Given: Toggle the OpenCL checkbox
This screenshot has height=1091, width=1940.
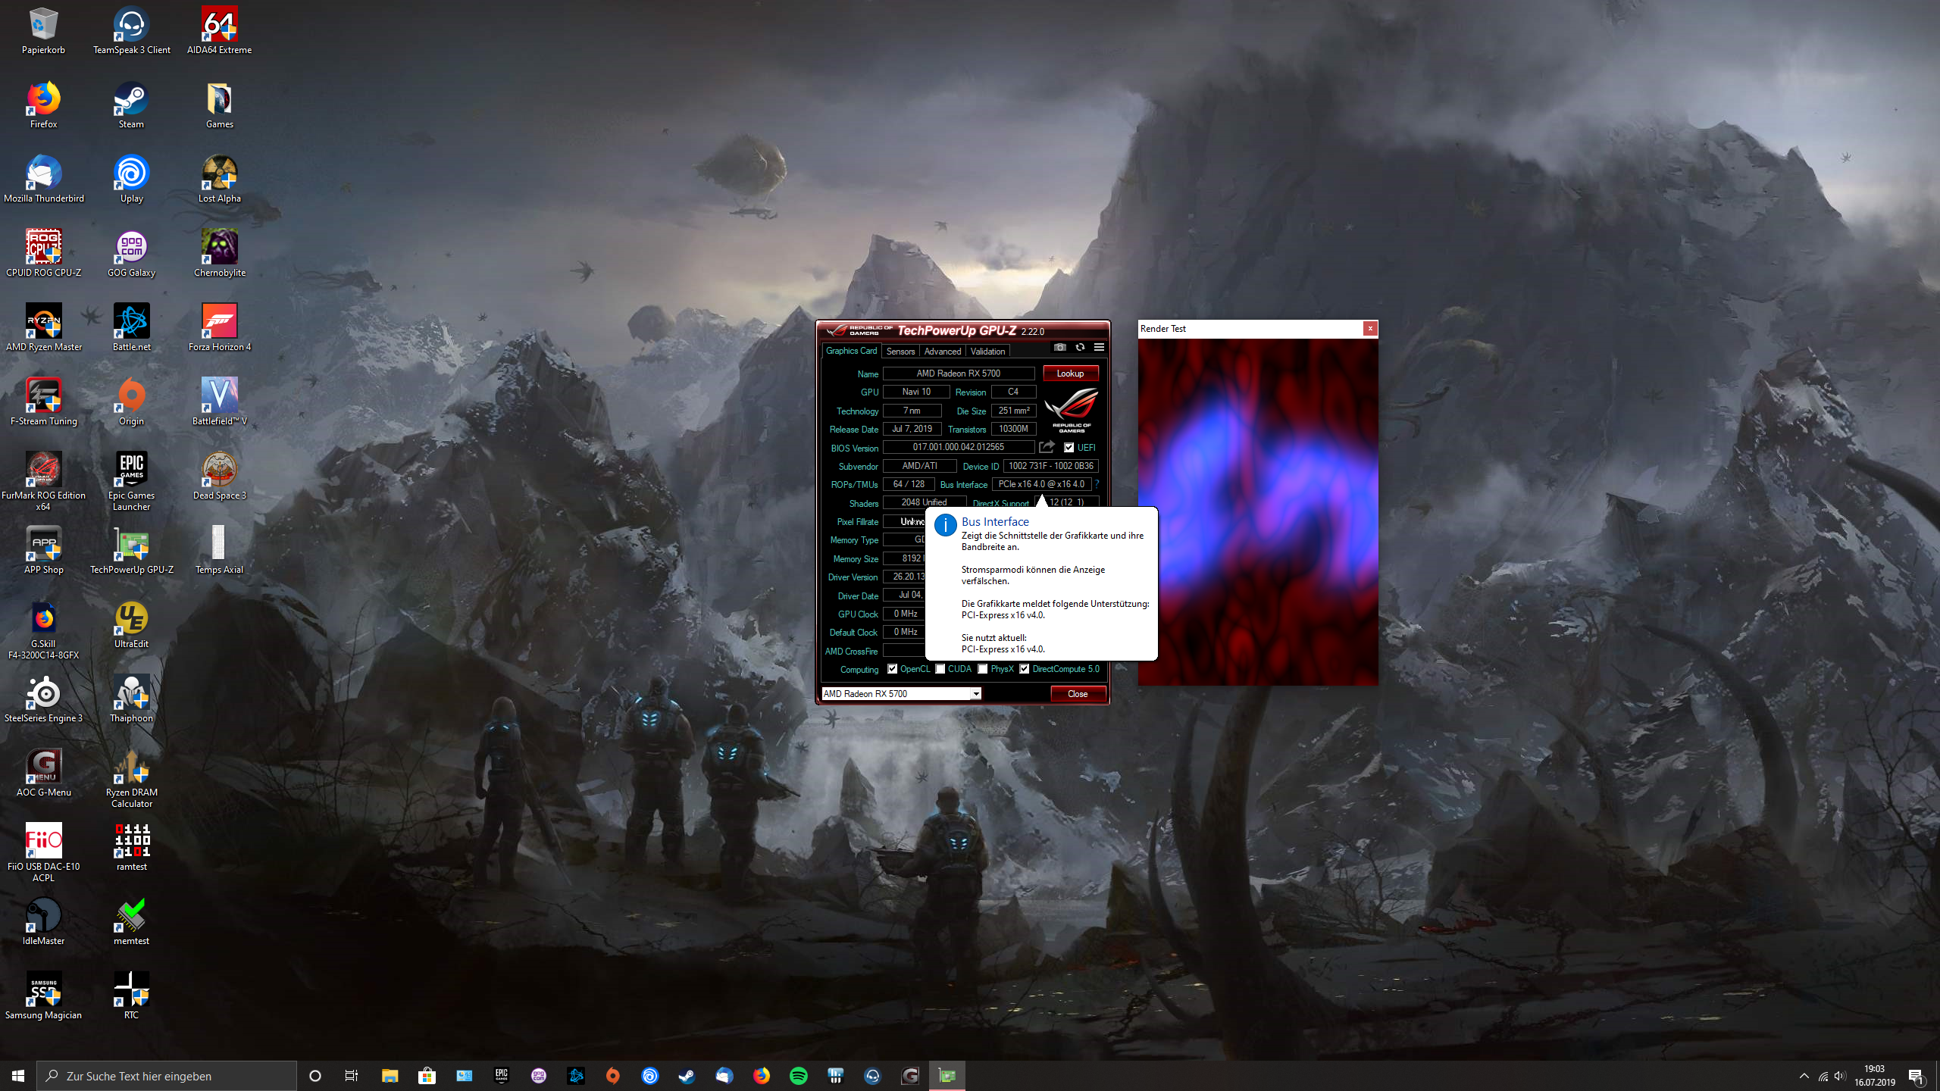Looking at the screenshot, I should (893, 669).
